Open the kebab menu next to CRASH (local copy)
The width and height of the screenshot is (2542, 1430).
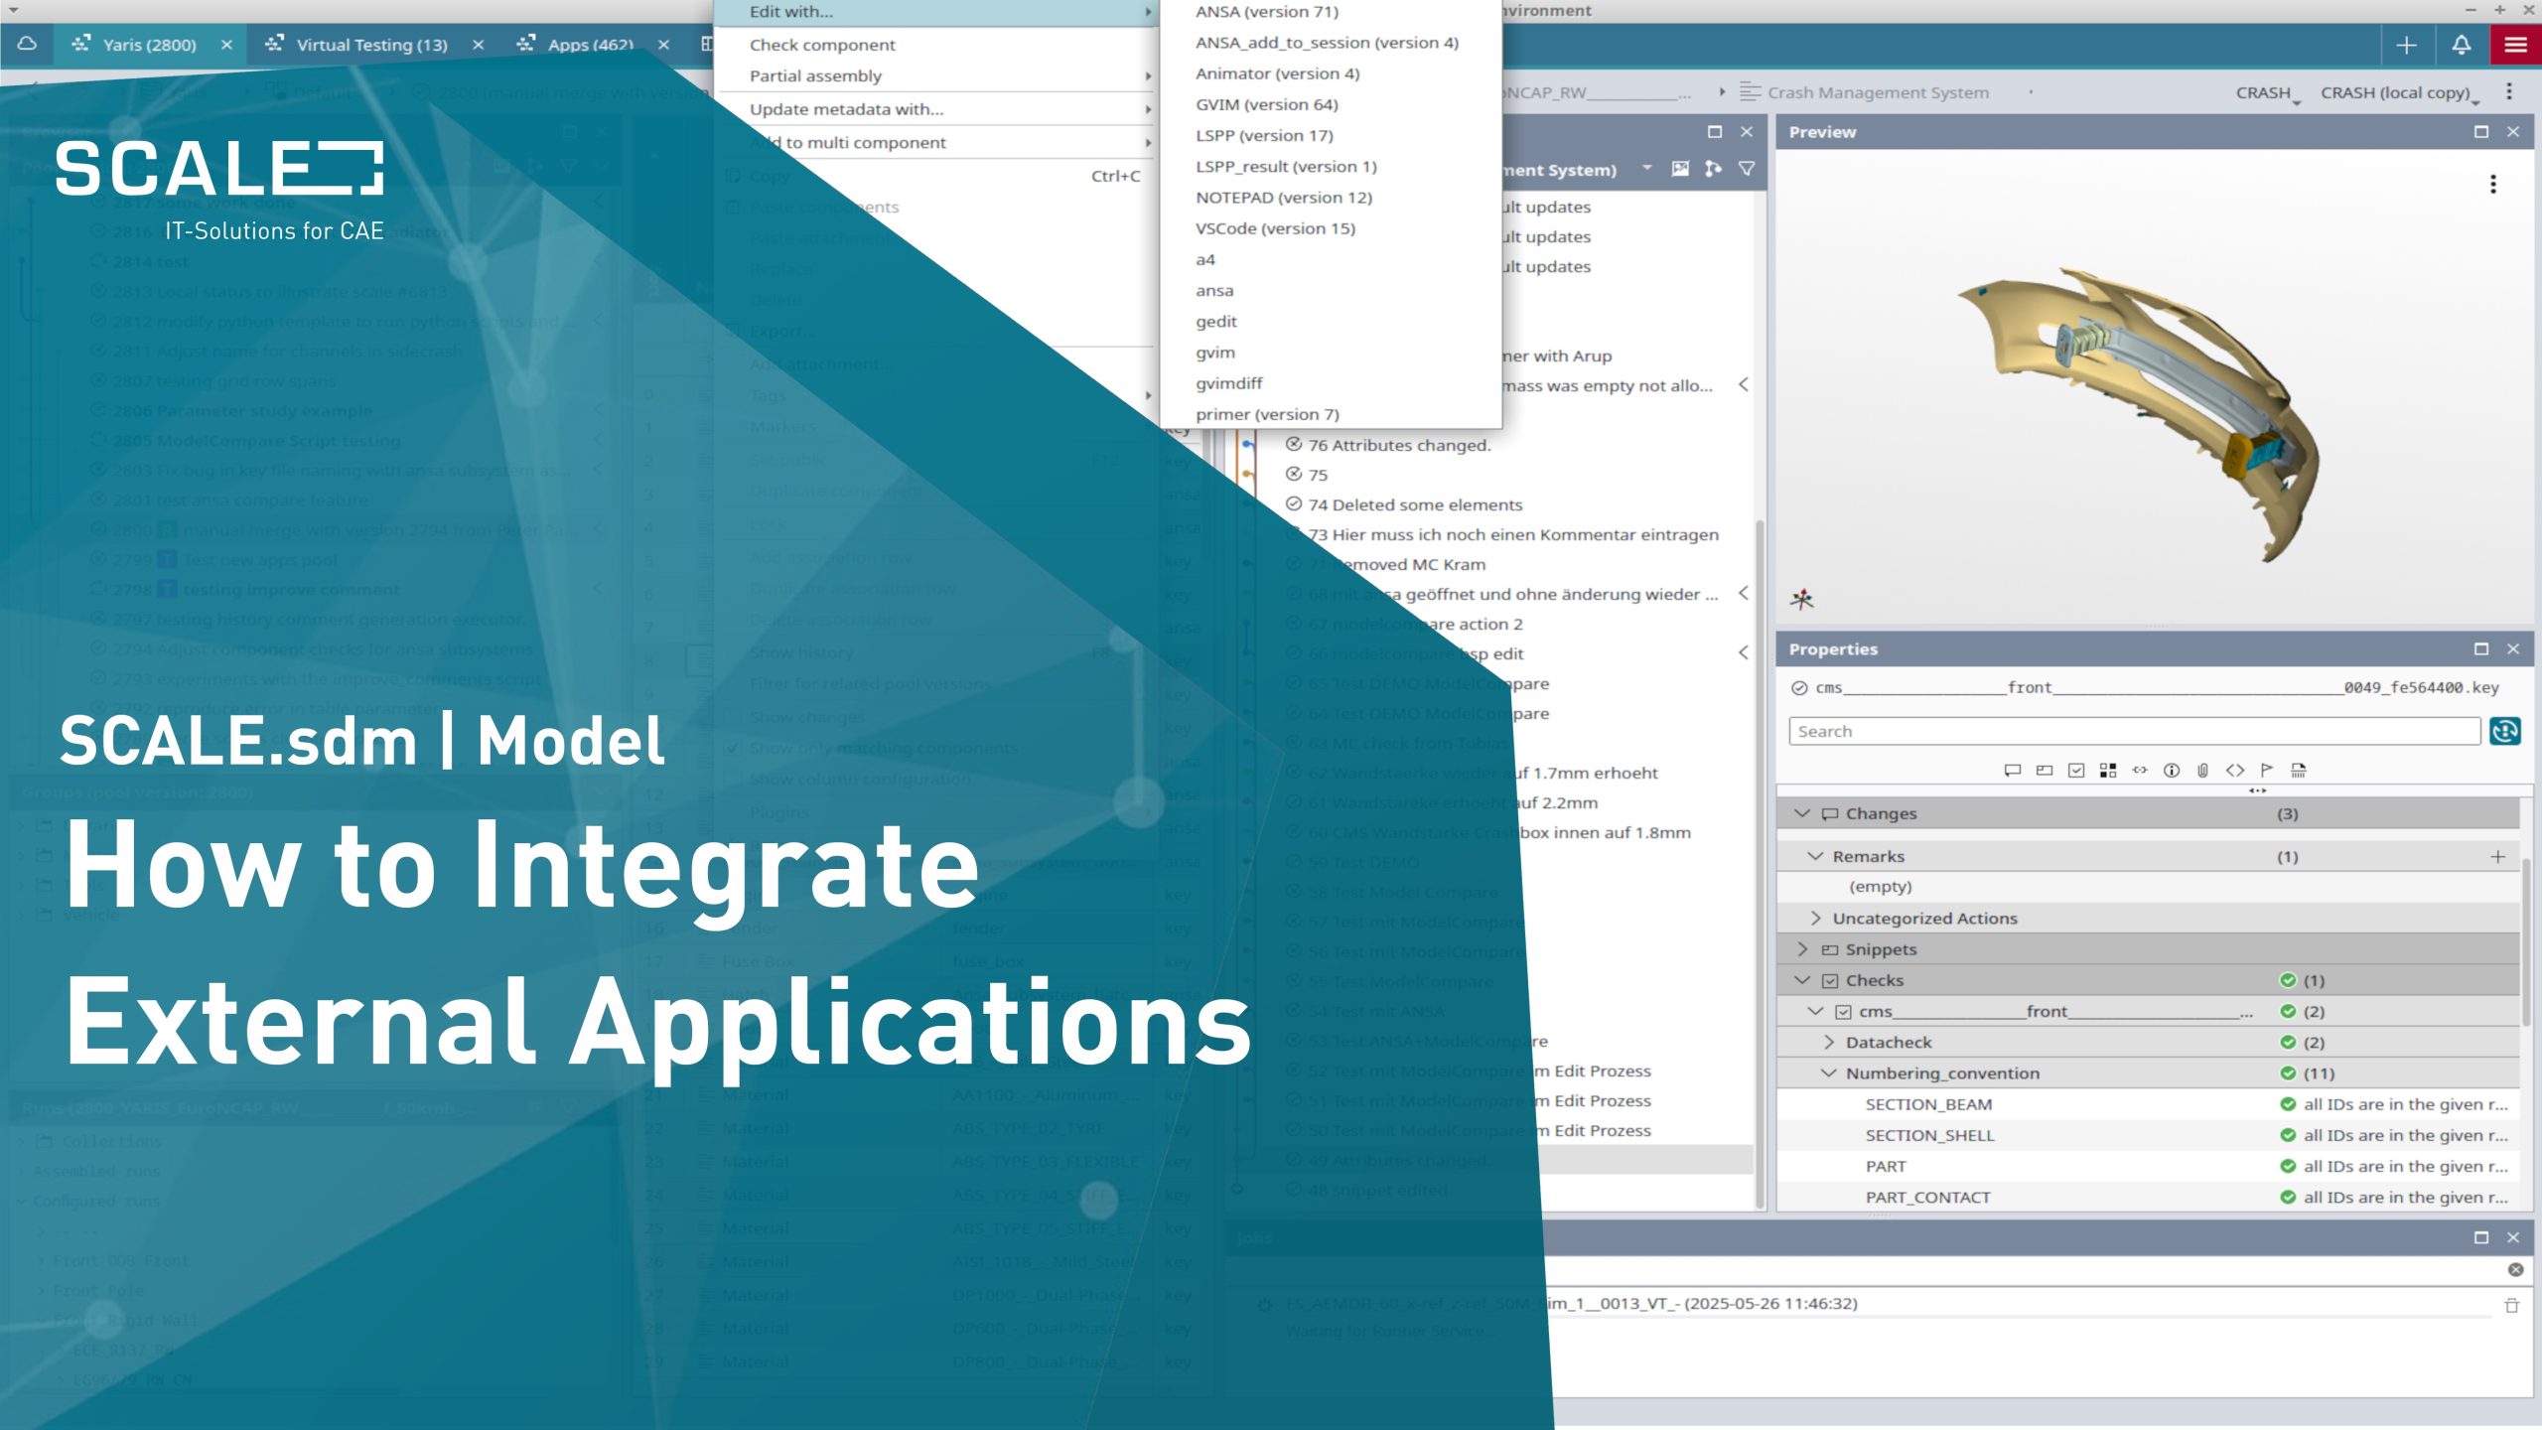tap(2509, 91)
